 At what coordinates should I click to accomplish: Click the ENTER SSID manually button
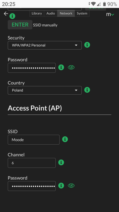[20, 25]
